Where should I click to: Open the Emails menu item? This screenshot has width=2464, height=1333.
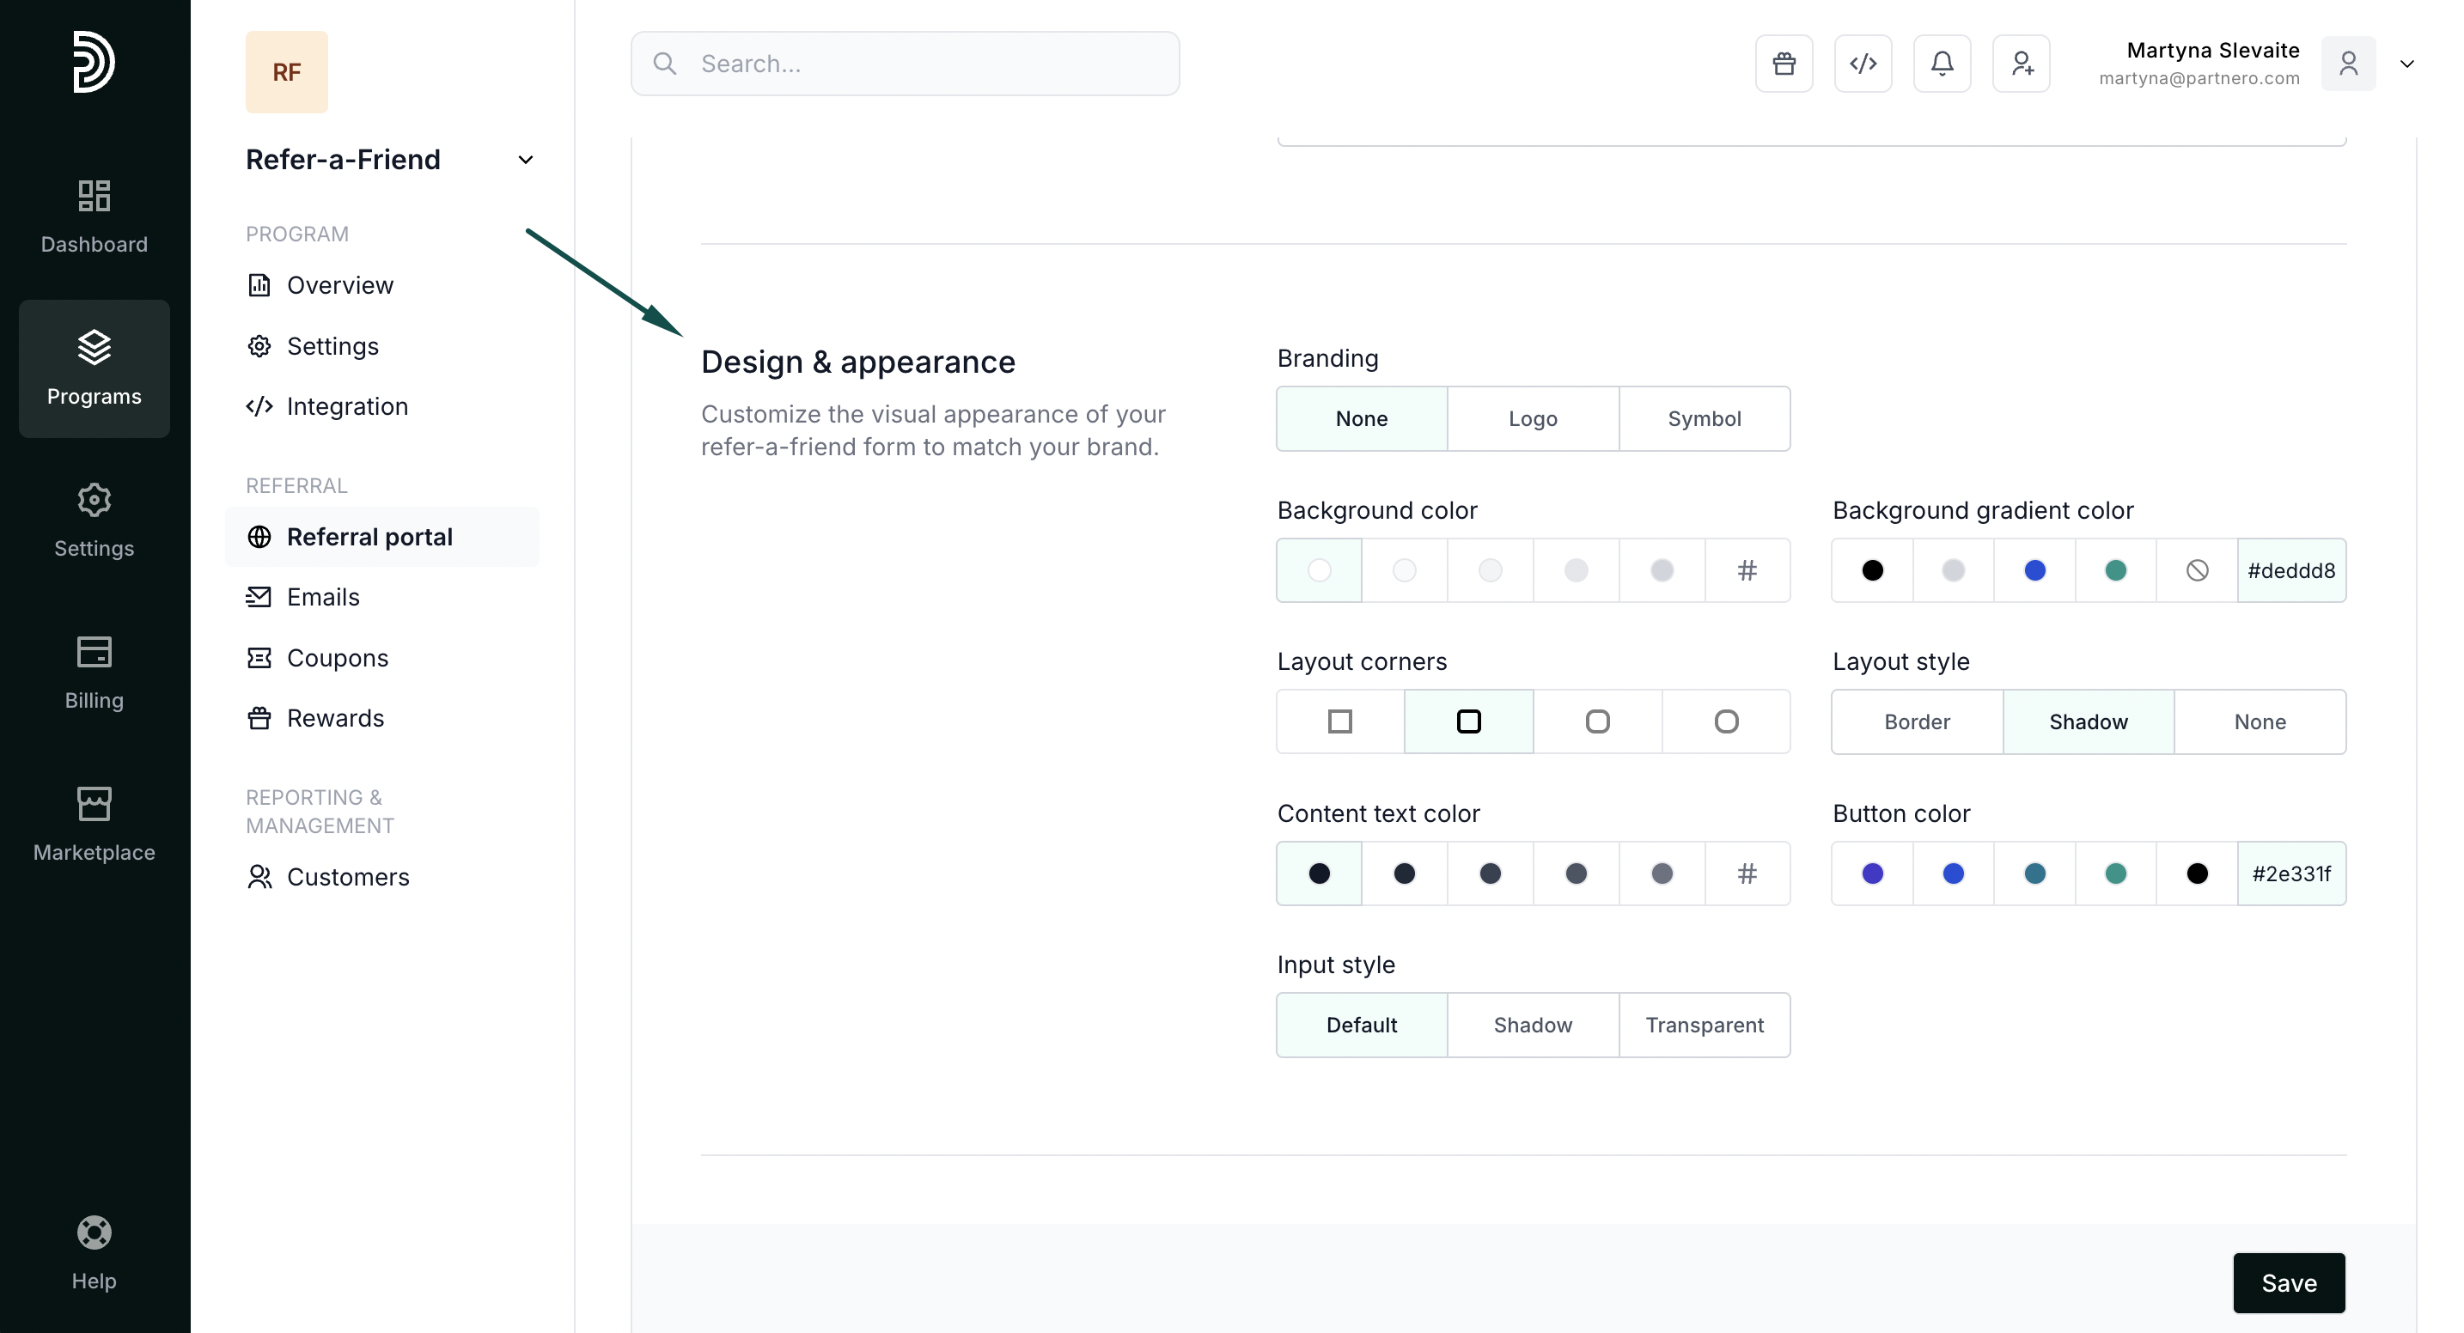322,598
